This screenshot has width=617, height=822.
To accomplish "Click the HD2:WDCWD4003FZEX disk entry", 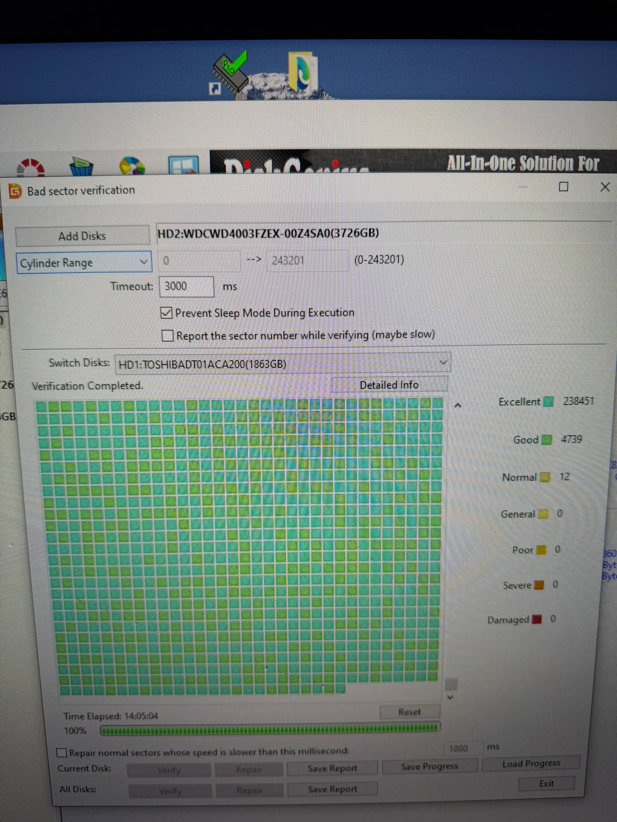I will 268,233.
